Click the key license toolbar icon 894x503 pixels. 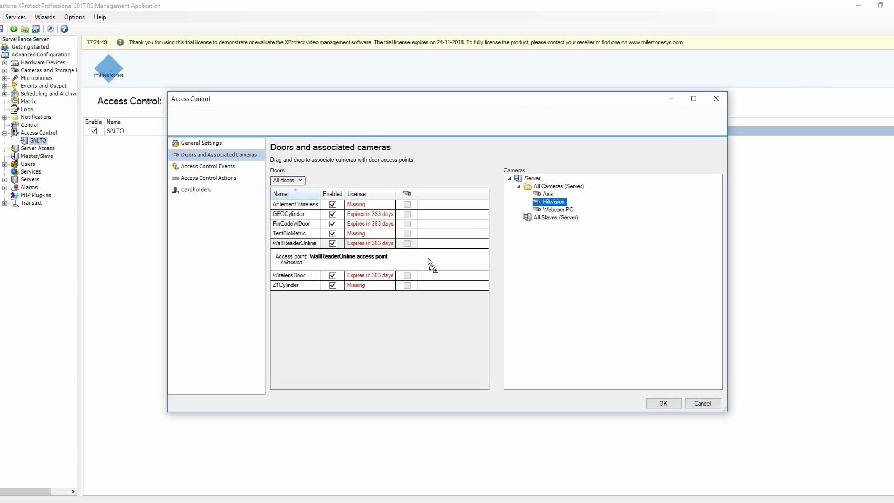50,29
